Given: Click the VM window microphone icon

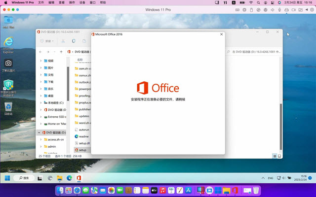Looking at the screenshot, I should (x=279, y=10).
